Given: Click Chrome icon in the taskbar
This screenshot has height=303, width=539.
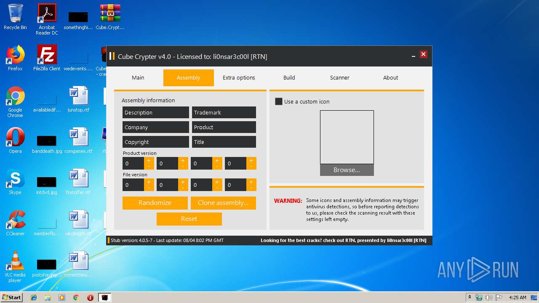Looking at the screenshot, I should pyautogui.click(x=76, y=298).
